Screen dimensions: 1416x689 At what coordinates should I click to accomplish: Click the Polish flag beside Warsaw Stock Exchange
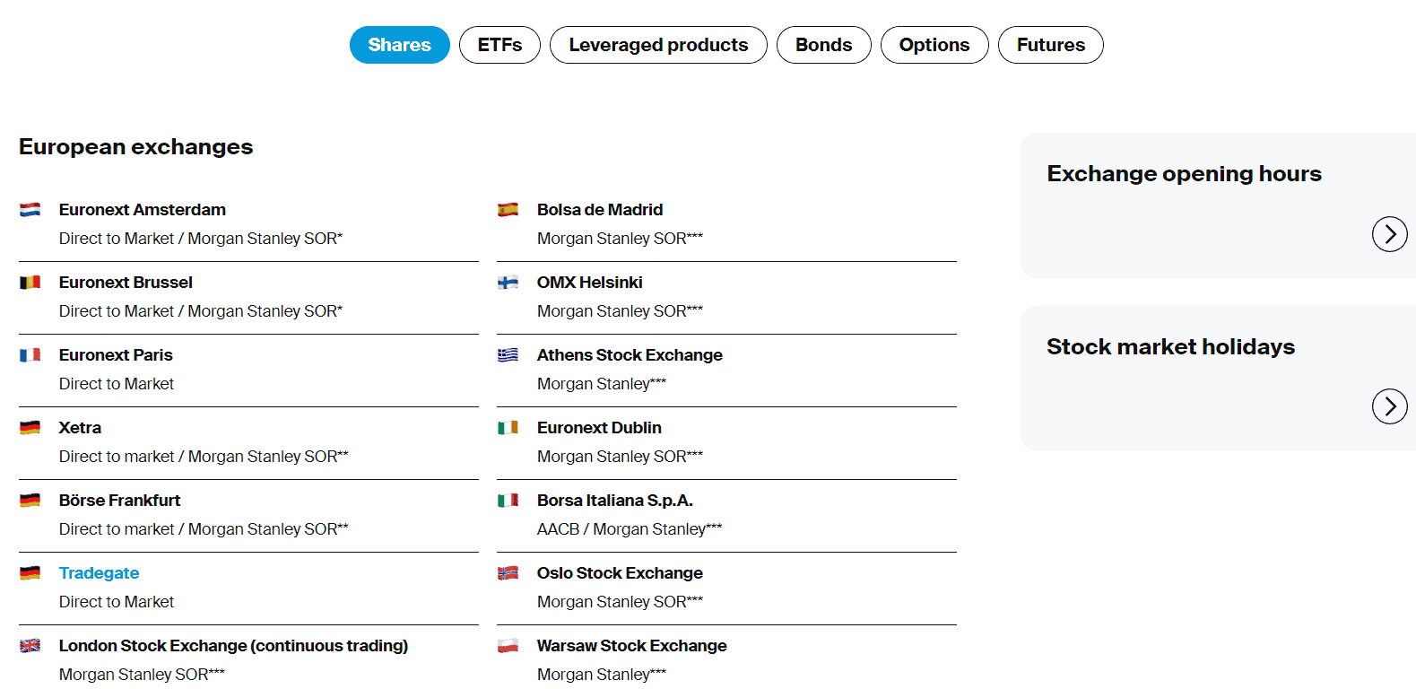(508, 646)
